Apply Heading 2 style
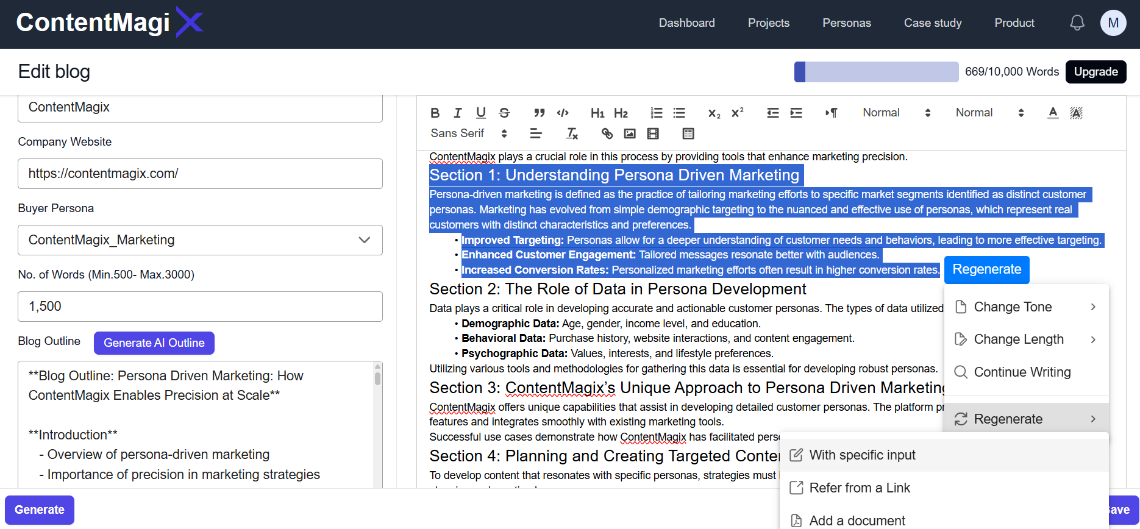Viewport: 1140px width, 529px height. point(621,113)
